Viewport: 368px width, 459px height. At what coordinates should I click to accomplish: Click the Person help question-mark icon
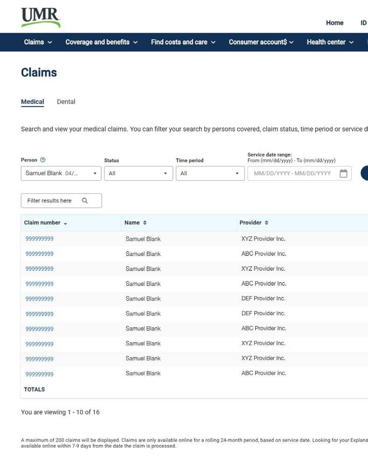coord(42,160)
